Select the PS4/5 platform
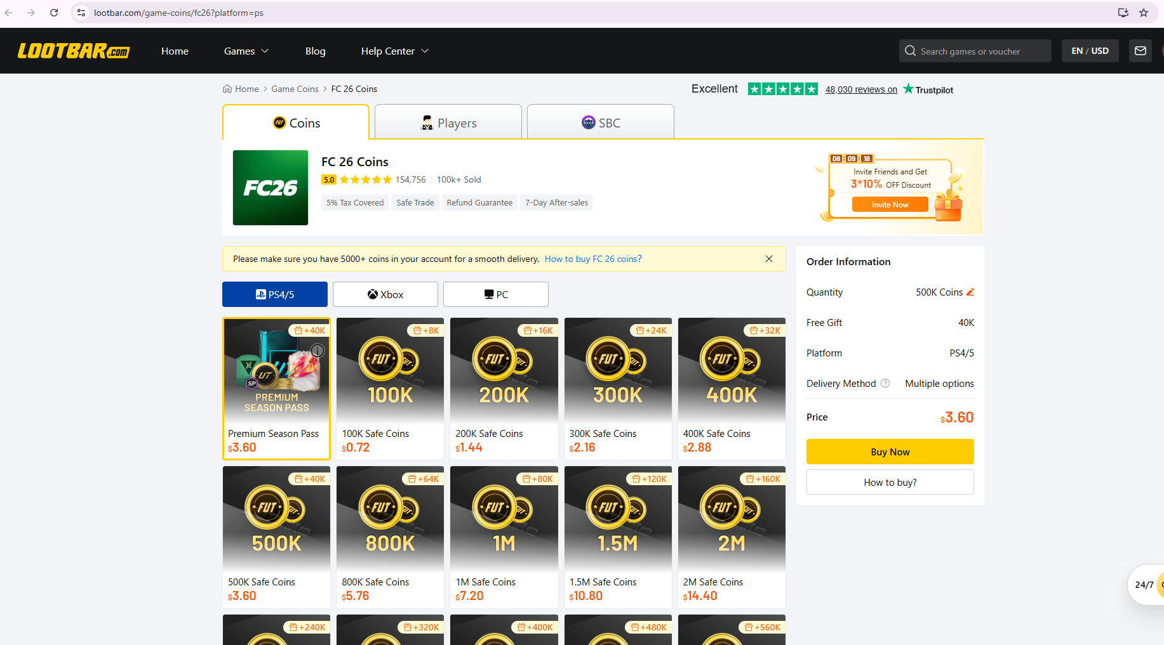1164x645 pixels. (x=275, y=294)
